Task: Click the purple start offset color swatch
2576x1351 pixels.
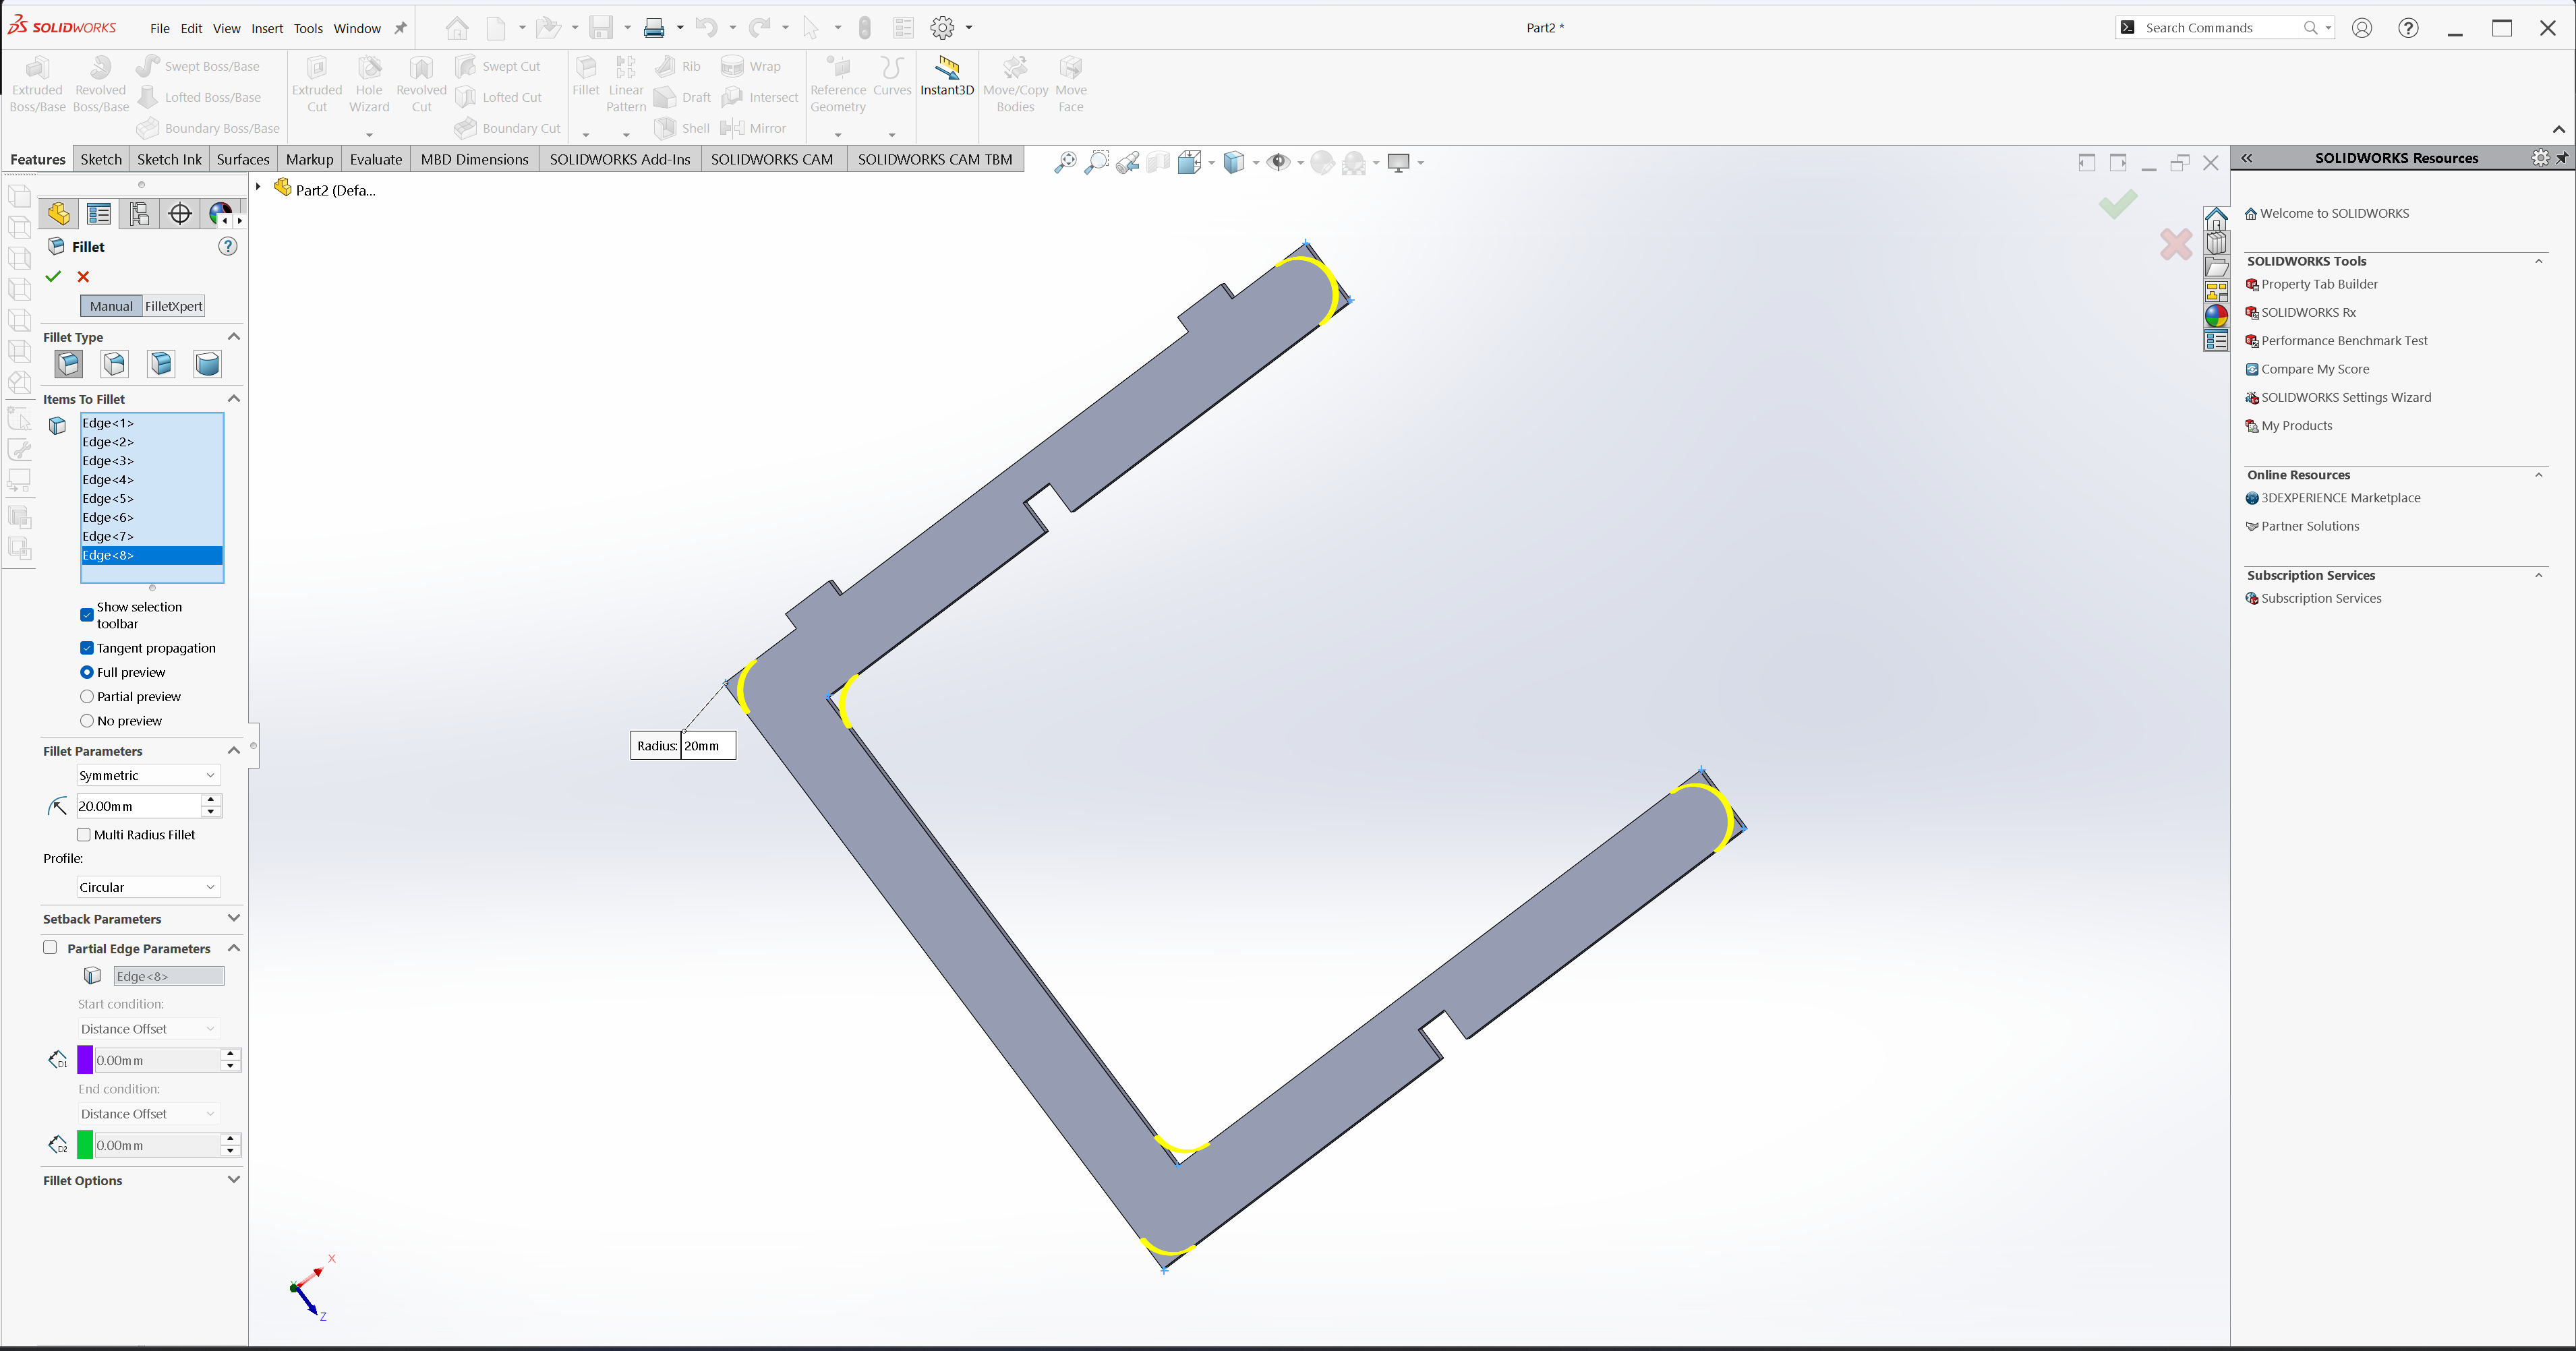Action: 85,1060
